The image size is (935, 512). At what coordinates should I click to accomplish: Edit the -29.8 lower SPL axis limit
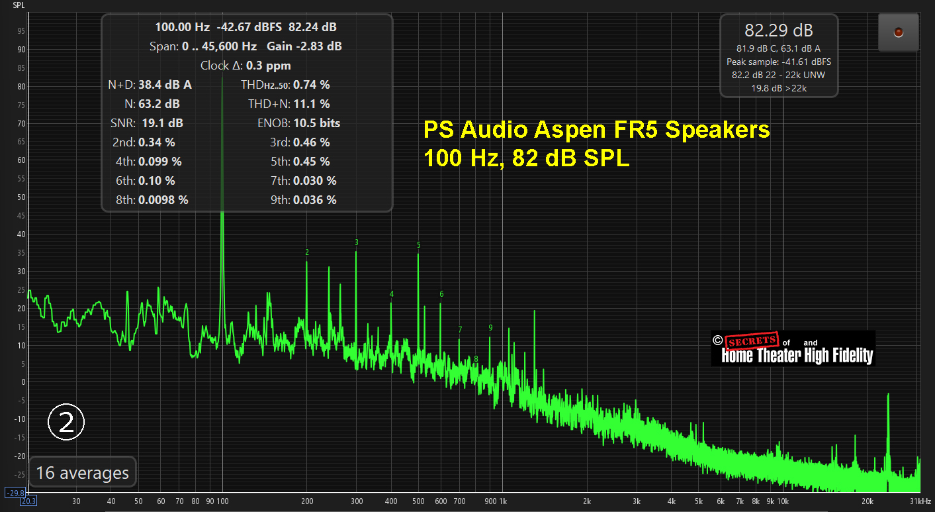tap(15, 493)
